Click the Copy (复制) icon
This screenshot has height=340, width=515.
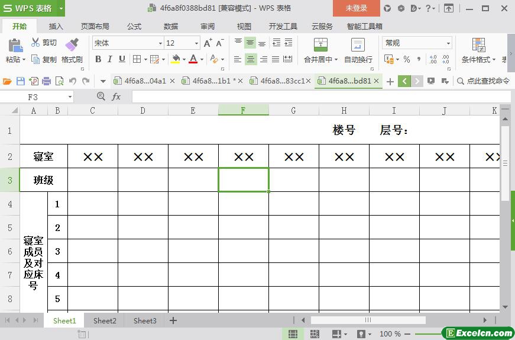(35, 59)
